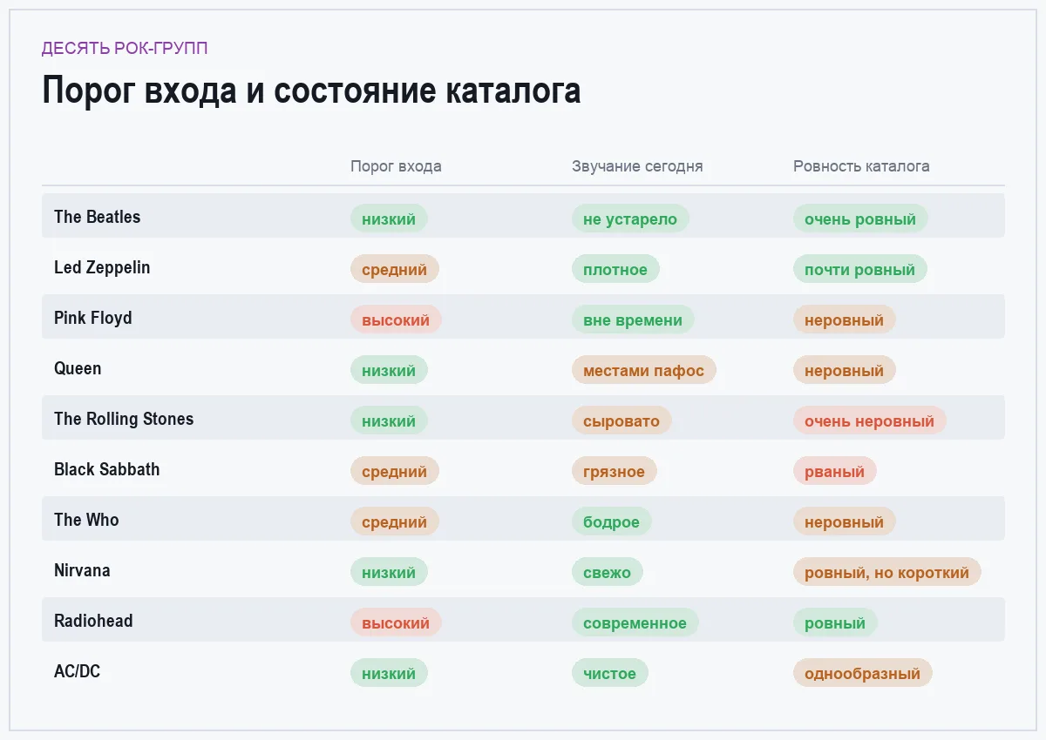The height and width of the screenshot is (740, 1046).
Task: Click the "плотное" badge
Action: [x=615, y=269]
